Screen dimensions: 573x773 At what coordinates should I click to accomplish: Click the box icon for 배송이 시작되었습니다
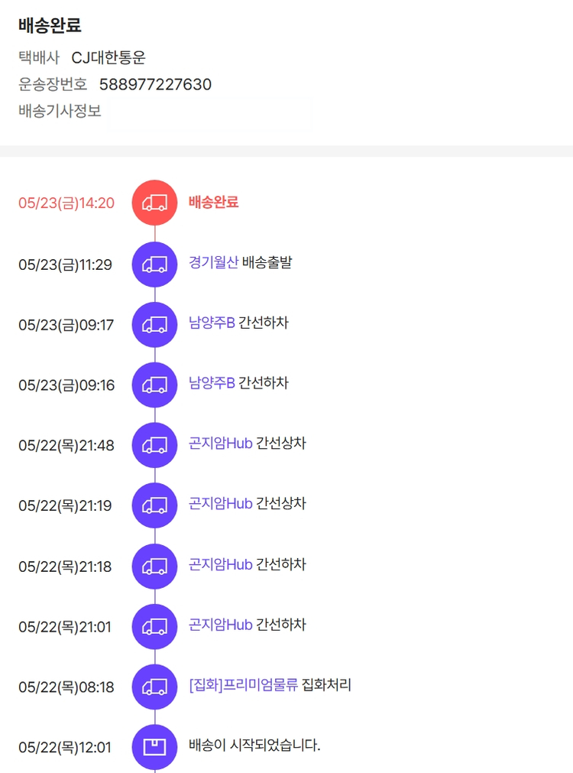154,746
